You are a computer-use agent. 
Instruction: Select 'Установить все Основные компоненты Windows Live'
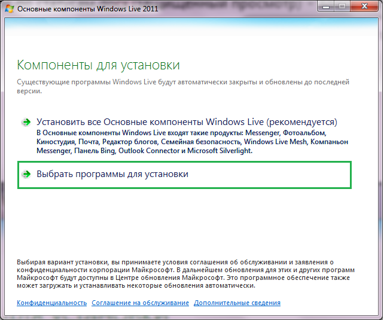[x=187, y=122]
